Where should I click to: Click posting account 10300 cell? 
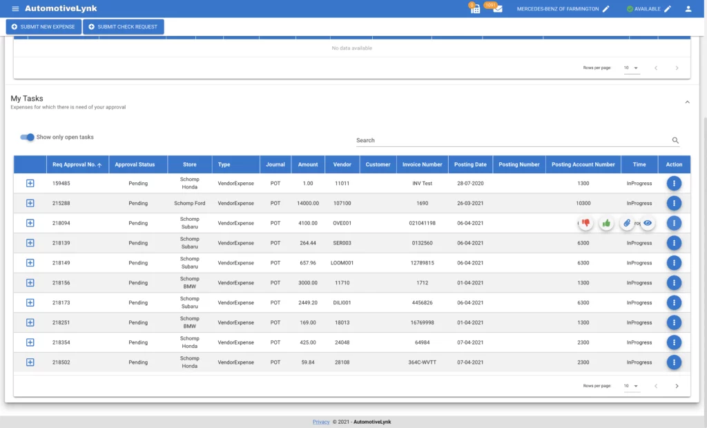pos(583,203)
